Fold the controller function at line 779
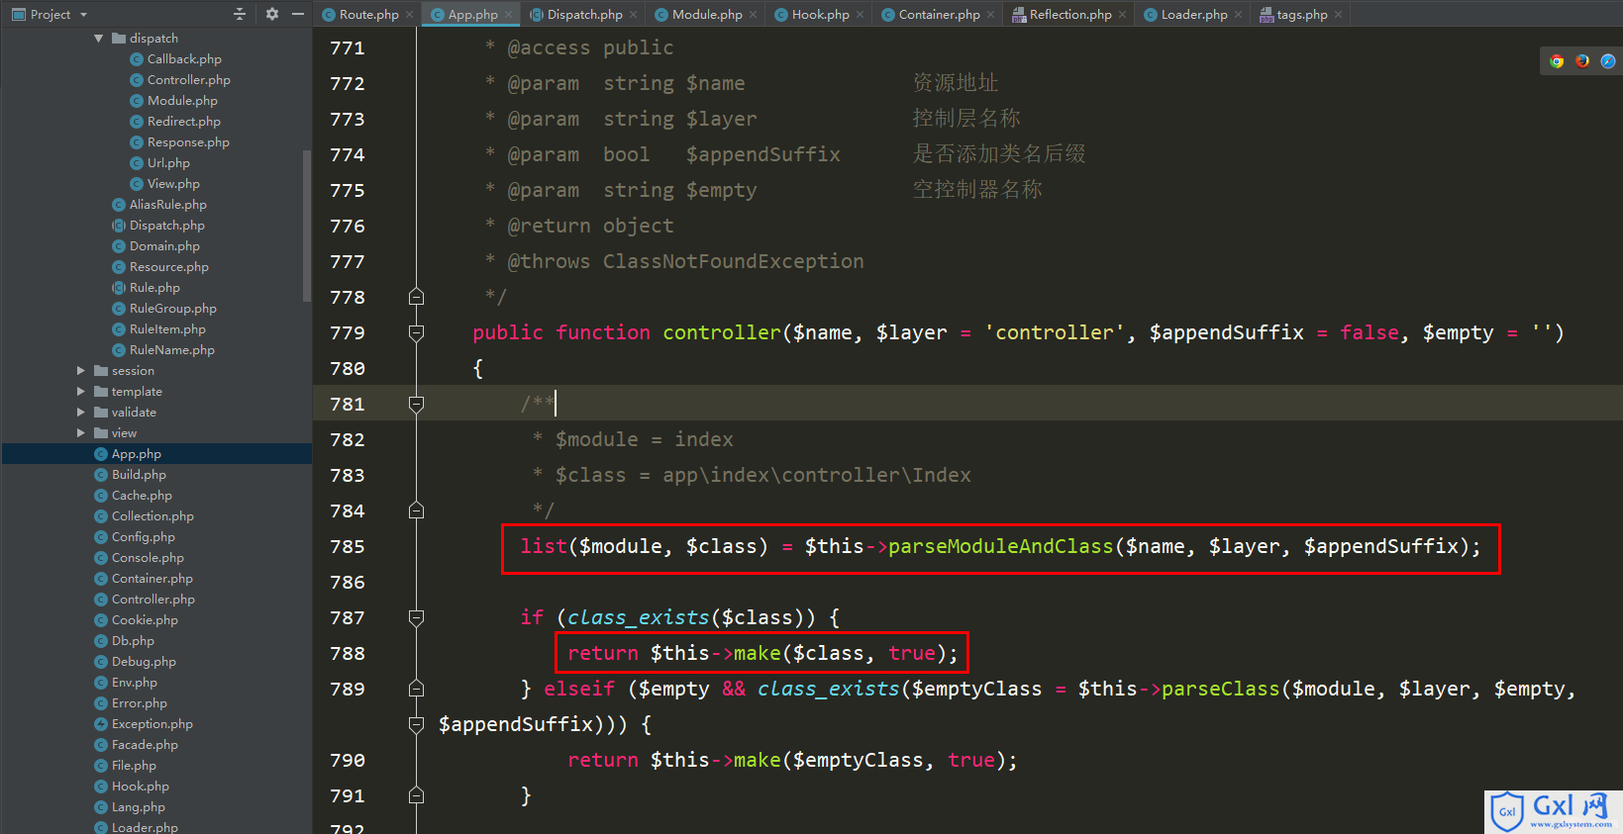1623x834 pixels. point(417,332)
